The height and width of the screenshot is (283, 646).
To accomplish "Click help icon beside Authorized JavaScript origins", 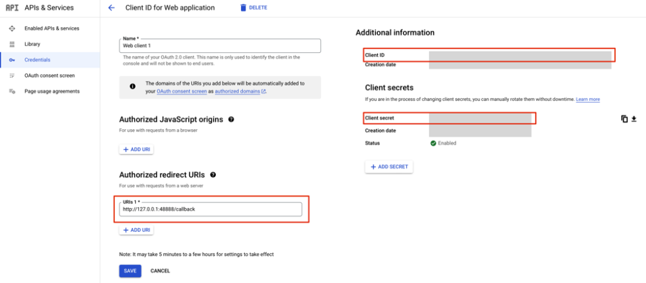I will pos(231,120).
